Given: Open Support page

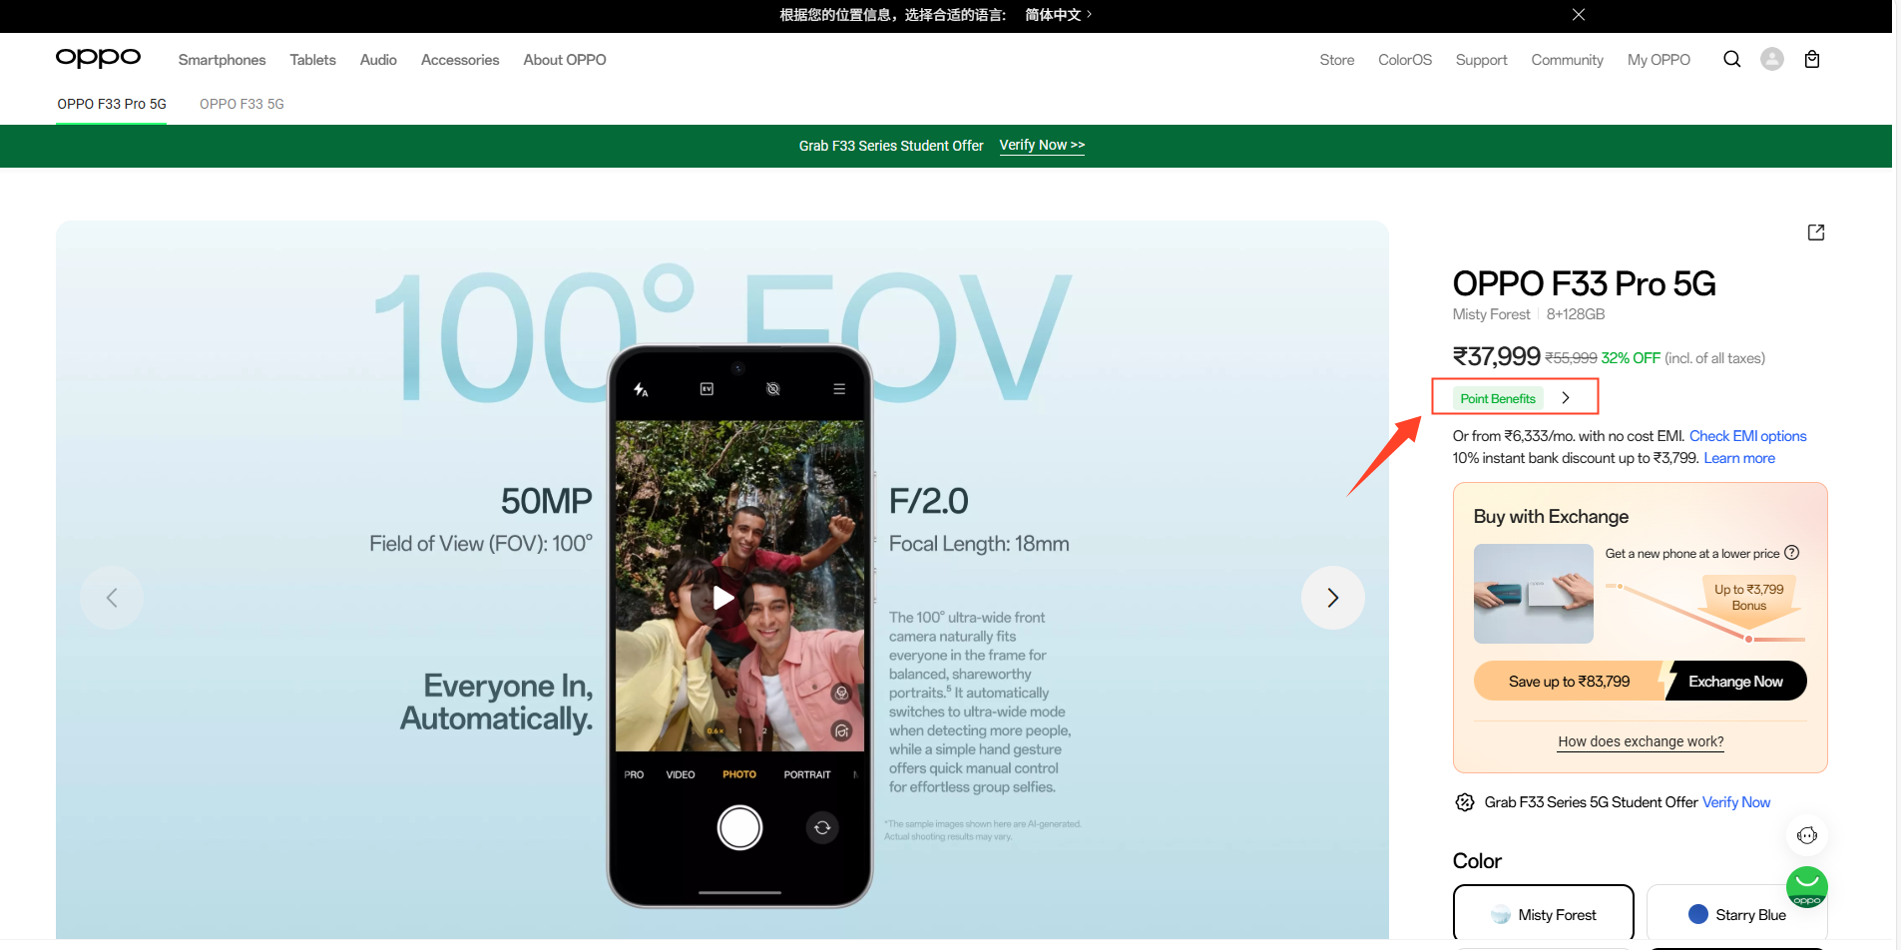Looking at the screenshot, I should coord(1482,60).
